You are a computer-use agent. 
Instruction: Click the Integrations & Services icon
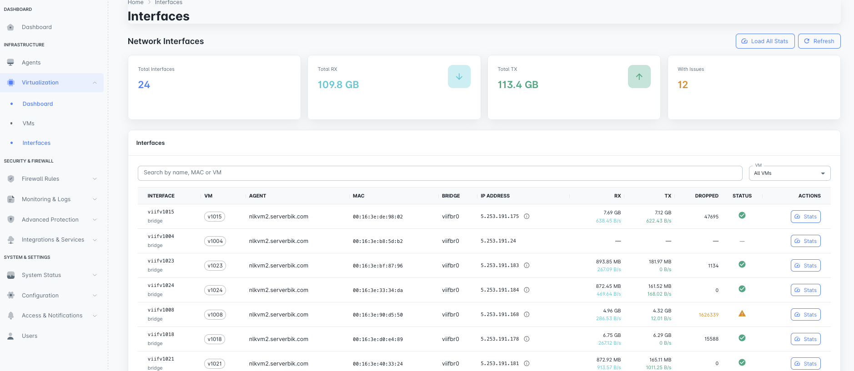[10, 240]
